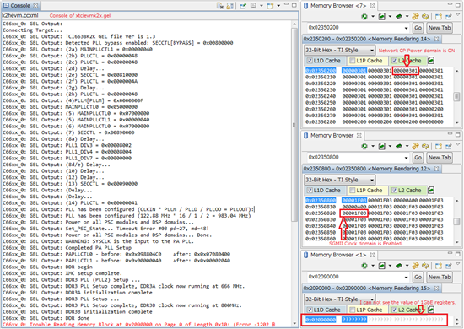
Task: Click Go next to address 0x02350200
Action: click(418, 28)
